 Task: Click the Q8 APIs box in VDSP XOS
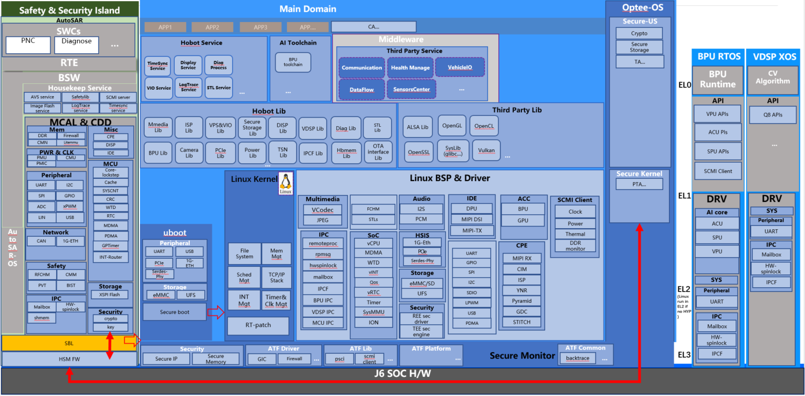773,115
